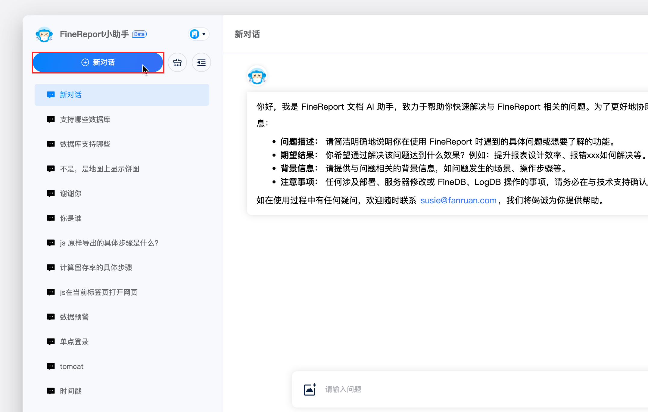Click FineReport monkey logo in sidebar
Screen dimensions: 648x412
(x=44, y=34)
